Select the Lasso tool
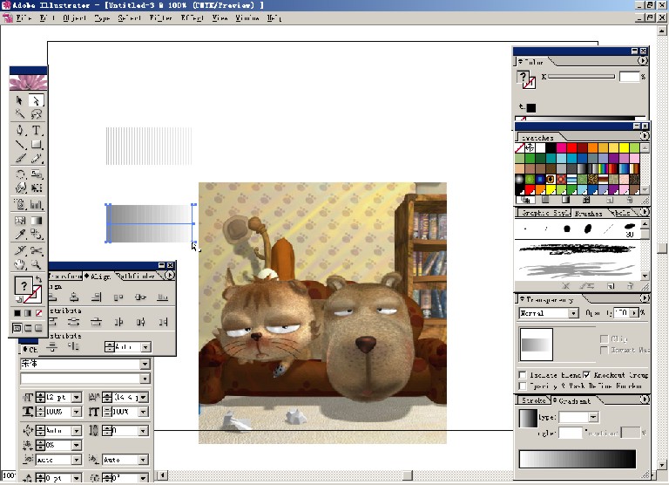The height and width of the screenshot is (485, 669). click(37, 114)
